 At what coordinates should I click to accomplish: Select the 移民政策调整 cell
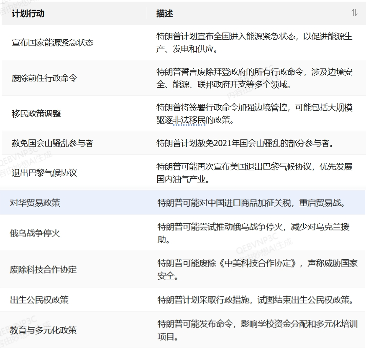pyautogui.click(x=36, y=114)
